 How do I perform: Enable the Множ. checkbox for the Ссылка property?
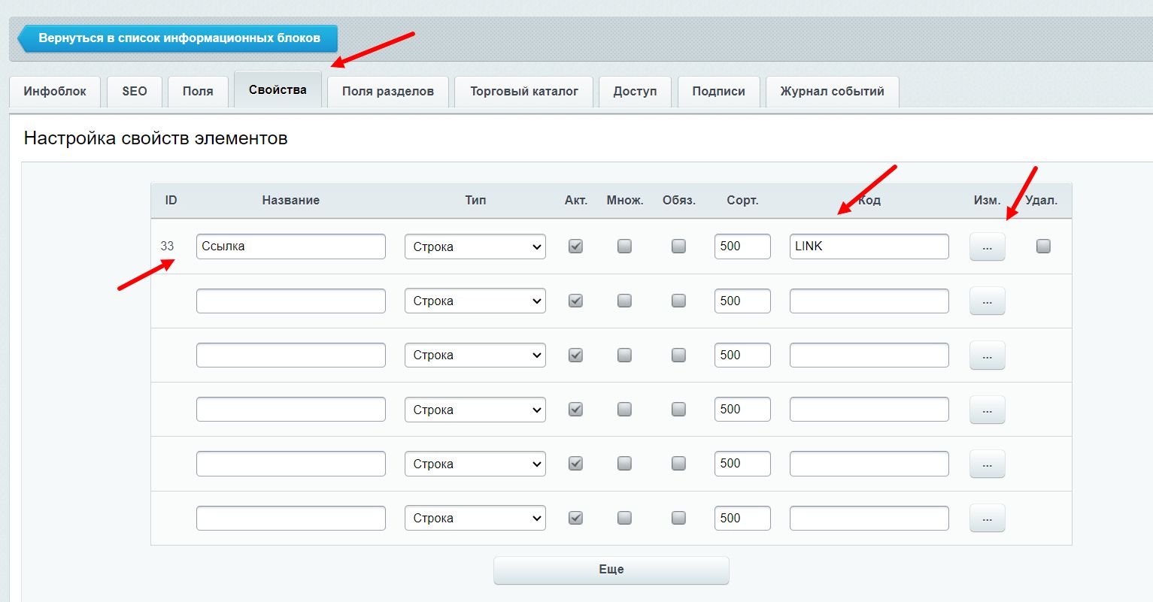click(x=624, y=246)
